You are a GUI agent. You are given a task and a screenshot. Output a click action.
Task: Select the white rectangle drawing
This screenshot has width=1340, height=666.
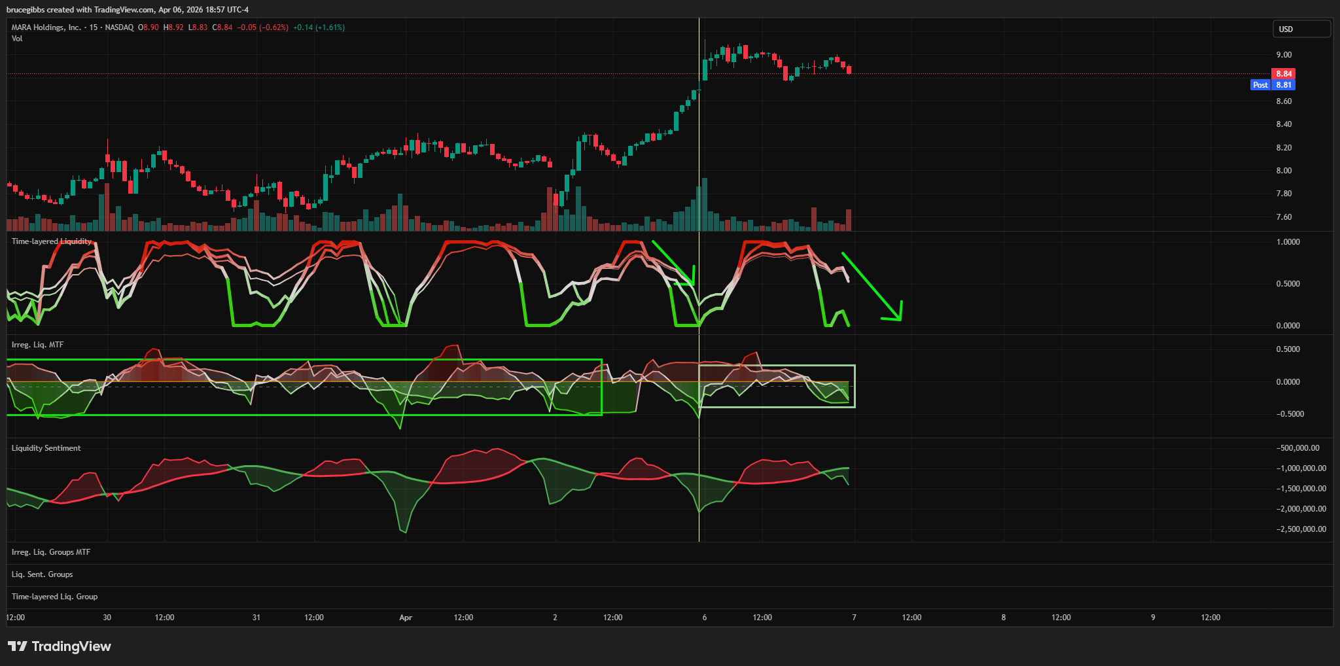[x=777, y=366]
